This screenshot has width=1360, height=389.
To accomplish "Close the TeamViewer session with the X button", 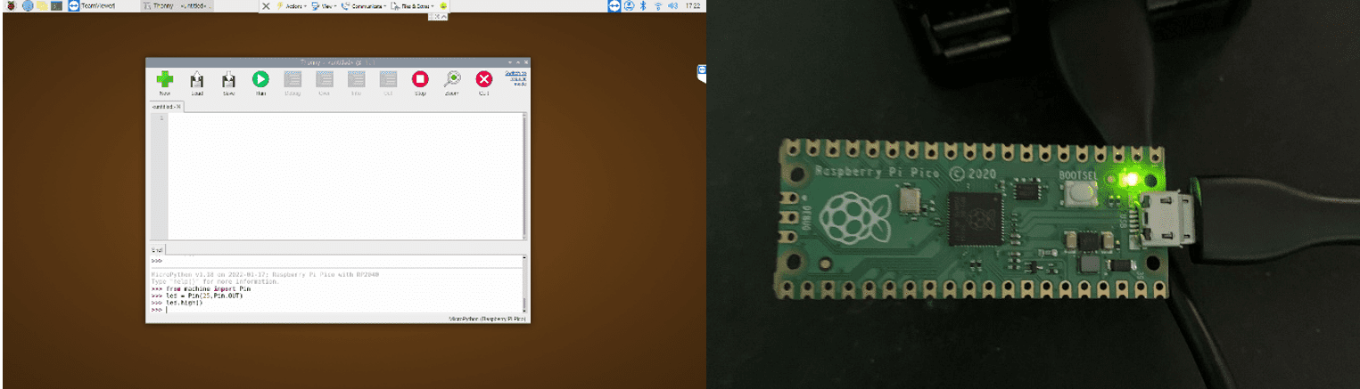I will click(x=266, y=5).
